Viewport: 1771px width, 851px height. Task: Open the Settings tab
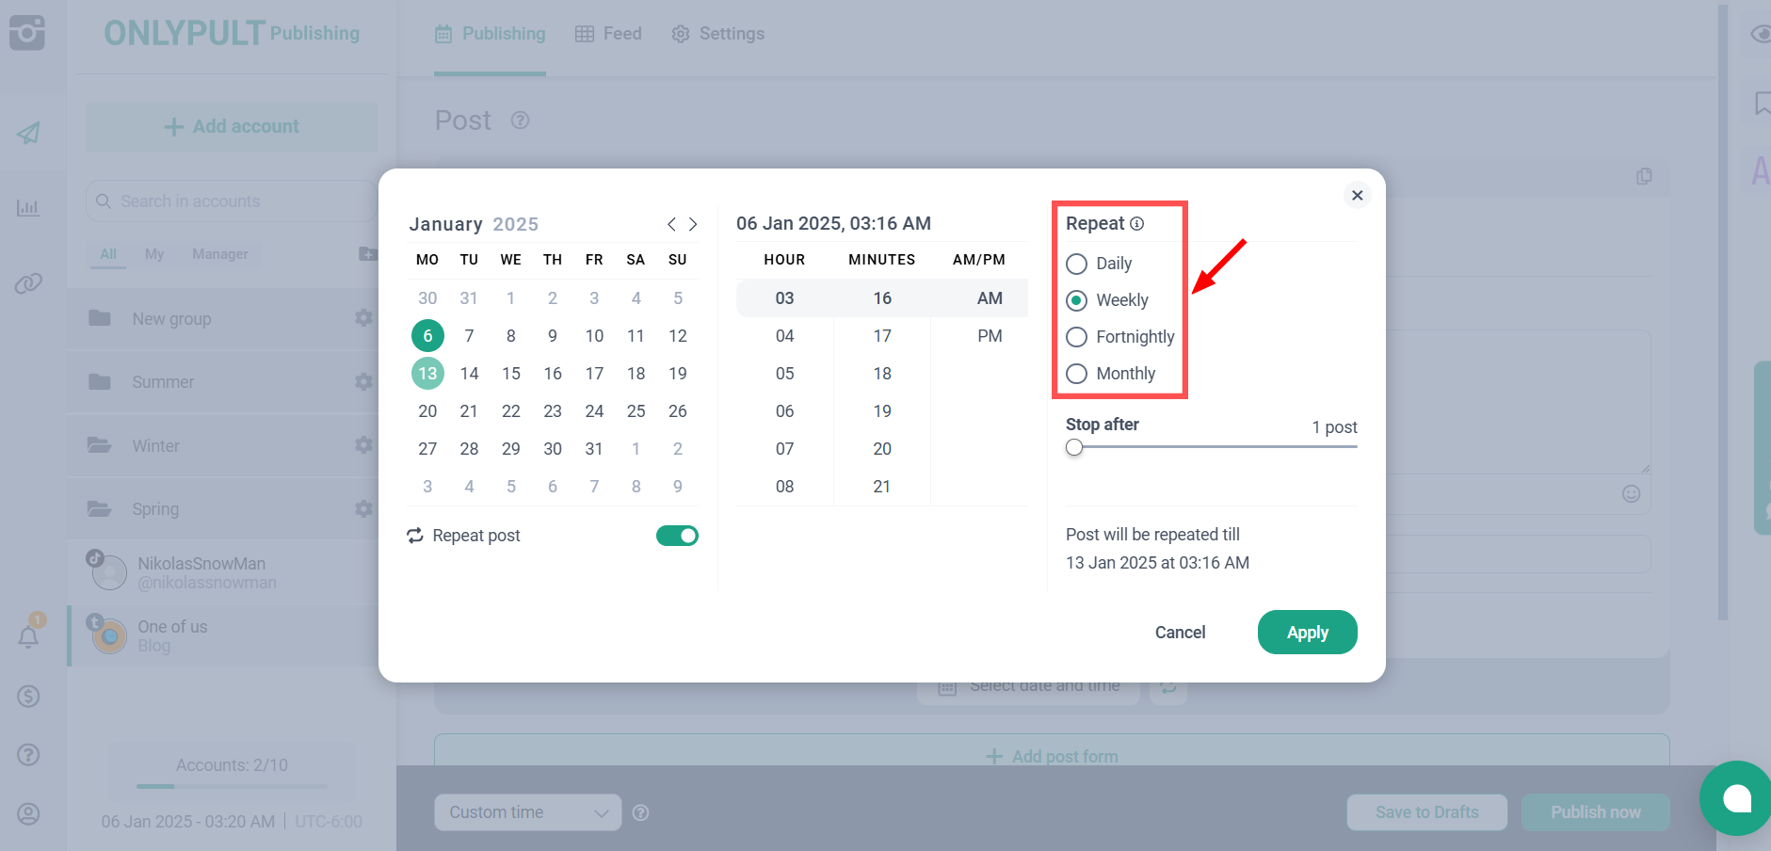pos(717,34)
